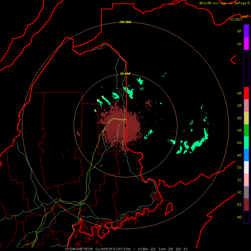The height and width of the screenshot is (251, 251).
Task: Select the white DS legend swatch
Action: [x=246, y=167]
